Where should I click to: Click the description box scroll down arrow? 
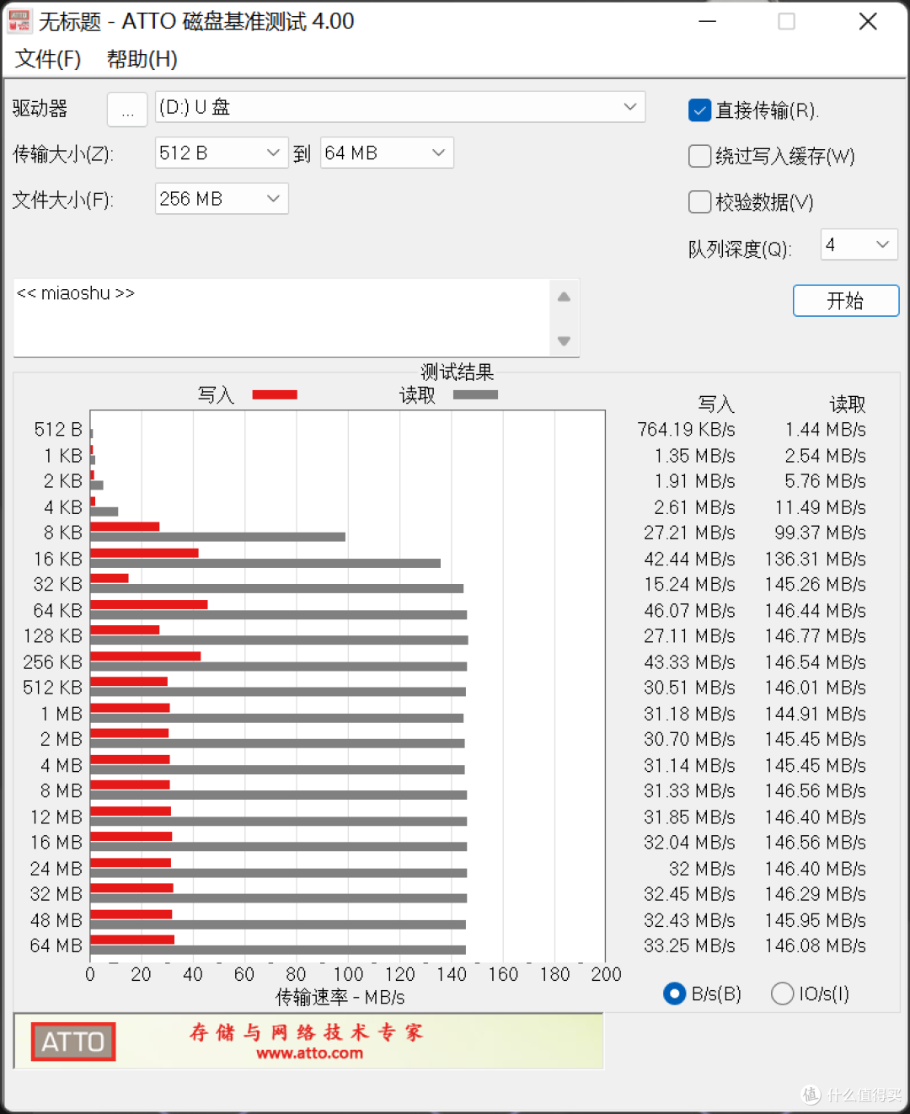point(564,340)
